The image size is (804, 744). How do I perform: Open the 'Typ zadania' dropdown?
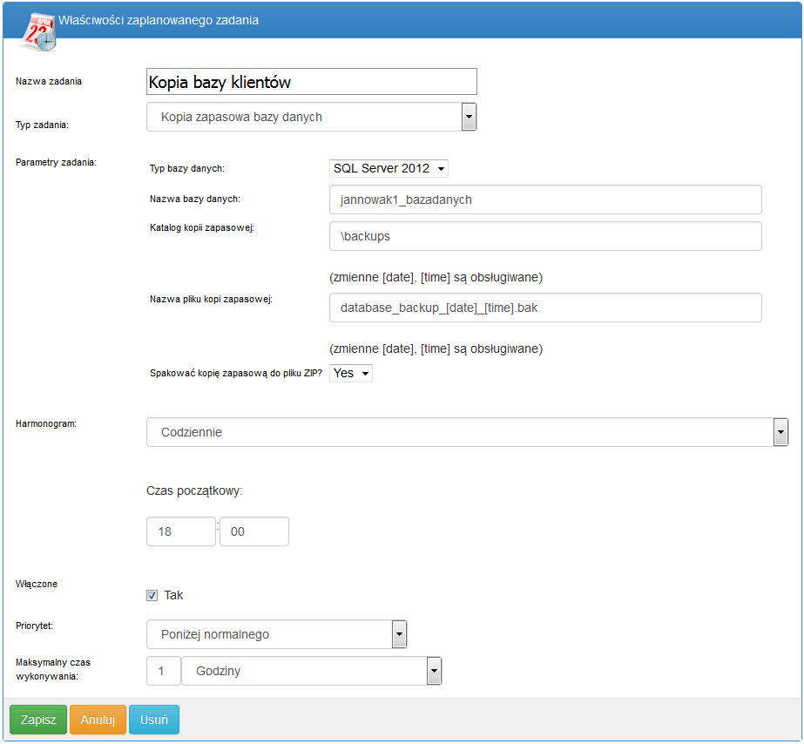click(311, 117)
